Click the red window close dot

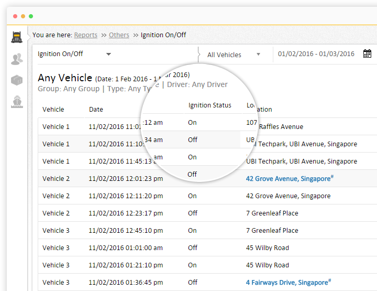pyautogui.click(x=15, y=16)
